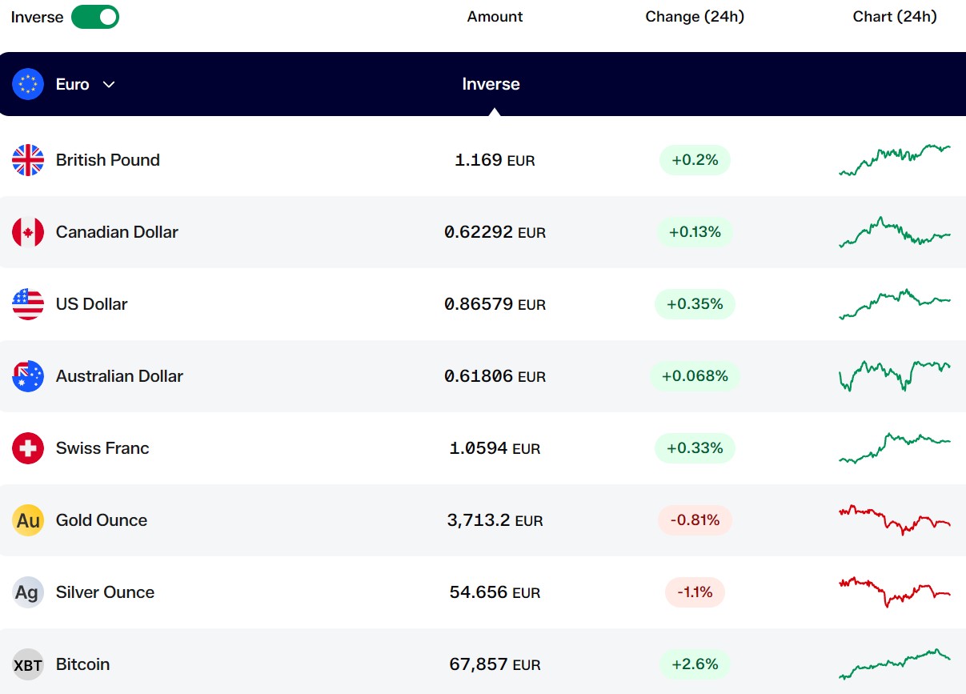
Task: Click the US Dollar flag icon
Action: pos(28,304)
